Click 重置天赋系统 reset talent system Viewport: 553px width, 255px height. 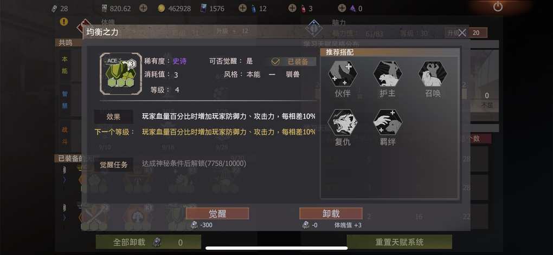coord(400,243)
